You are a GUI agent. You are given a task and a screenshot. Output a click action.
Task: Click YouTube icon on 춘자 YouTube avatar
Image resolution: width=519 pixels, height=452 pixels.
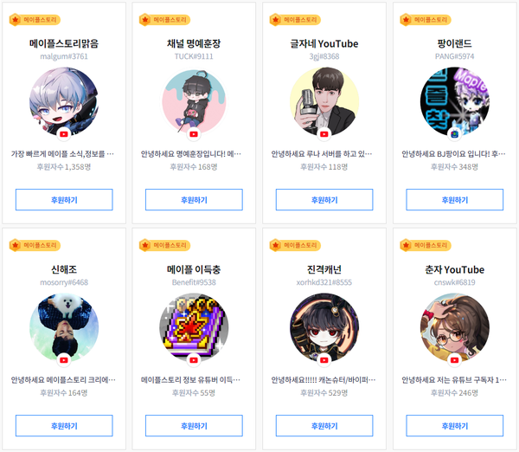click(454, 360)
